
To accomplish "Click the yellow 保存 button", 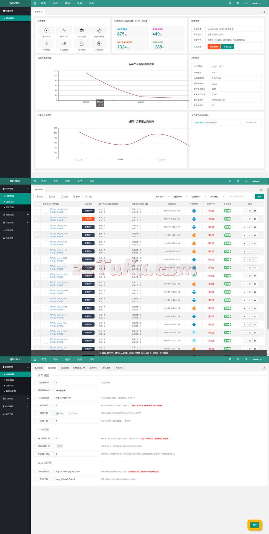I will (255, 525).
